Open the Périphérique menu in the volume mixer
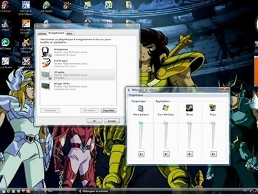258x194 pixels. [136, 95]
